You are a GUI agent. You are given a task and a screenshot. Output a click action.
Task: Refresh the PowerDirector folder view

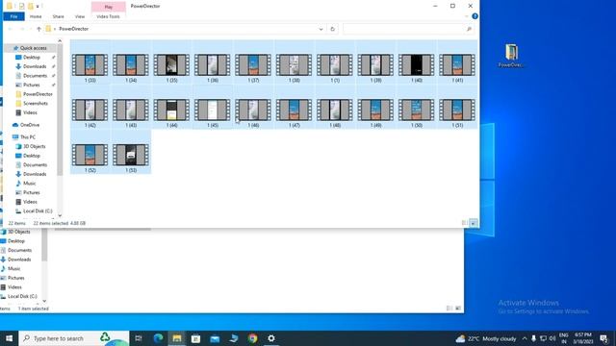tap(332, 29)
